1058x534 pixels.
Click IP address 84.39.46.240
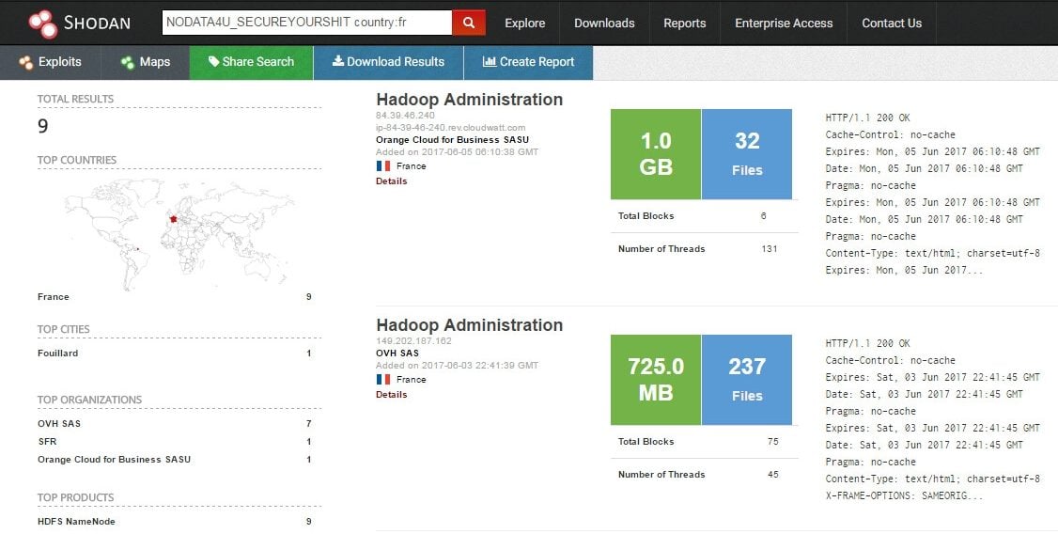[x=405, y=116]
